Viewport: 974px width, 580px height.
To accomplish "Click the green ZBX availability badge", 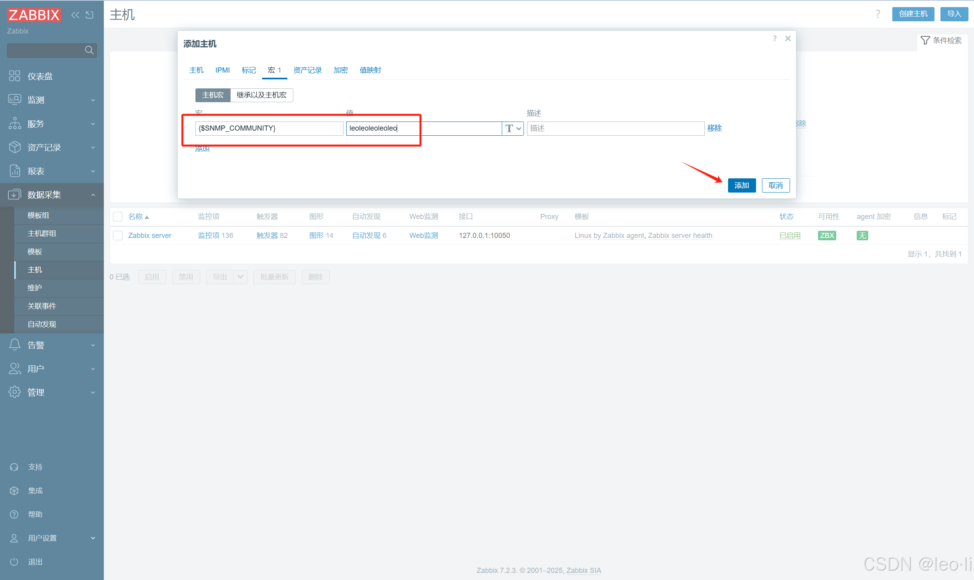I will pyautogui.click(x=827, y=236).
